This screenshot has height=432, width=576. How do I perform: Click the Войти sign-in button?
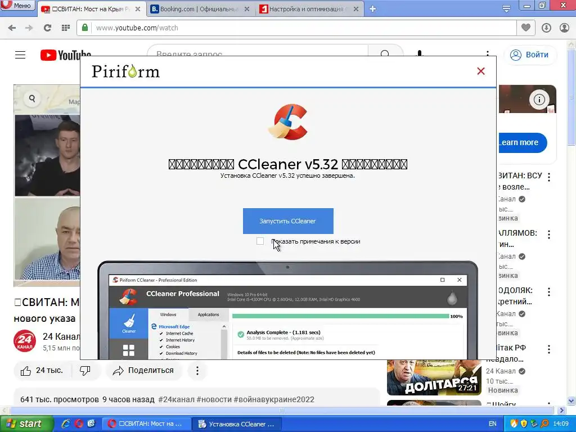tap(529, 55)
